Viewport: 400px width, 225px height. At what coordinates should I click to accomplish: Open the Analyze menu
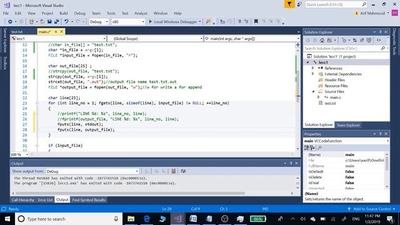(x=141, y=13)
